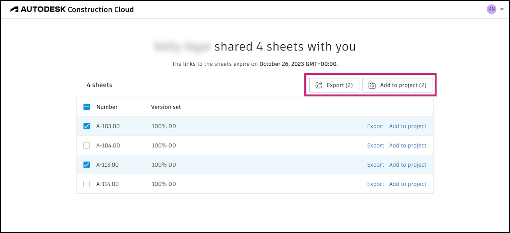Click the Version set column header

coord(166,107)
